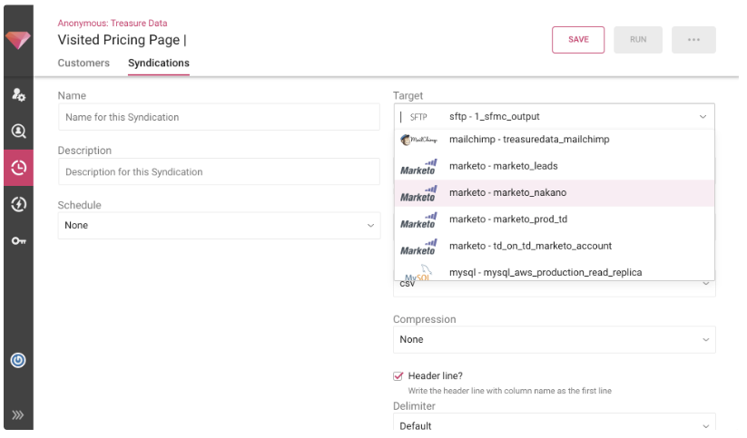The image size is (747, 438).
Task: Open the magnifier search sidebar icon
Action: click(x=18, y=131)
